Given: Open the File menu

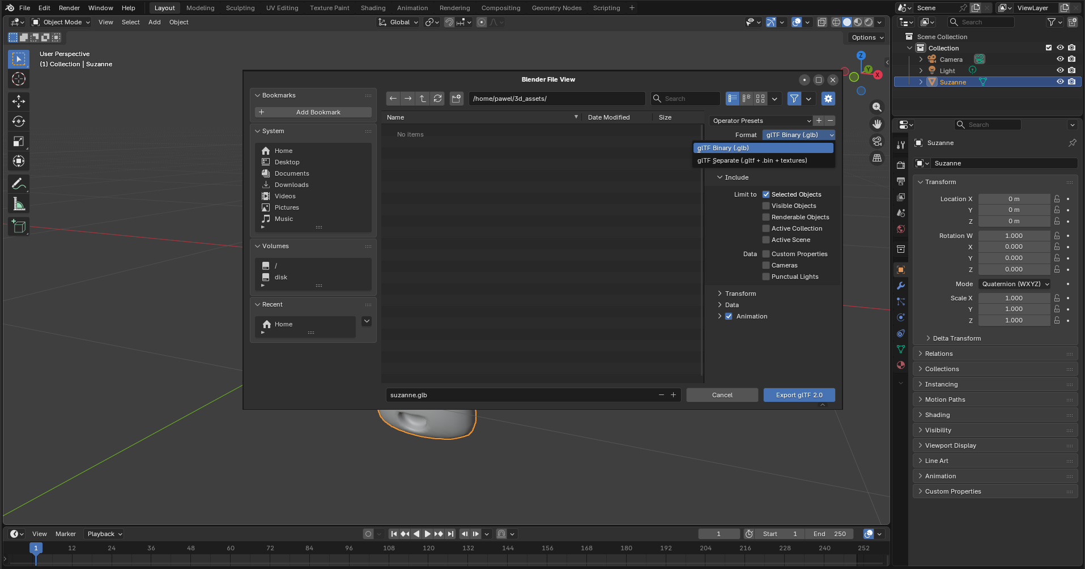Looking at the screenshot, I should click(x=24, y=8).
